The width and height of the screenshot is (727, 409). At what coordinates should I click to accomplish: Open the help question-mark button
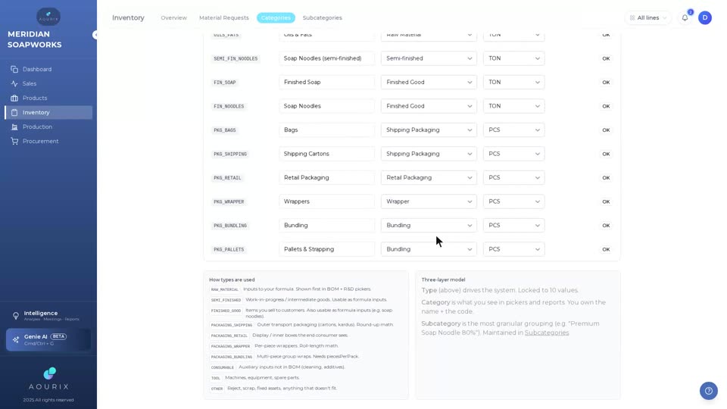[709, 391]
